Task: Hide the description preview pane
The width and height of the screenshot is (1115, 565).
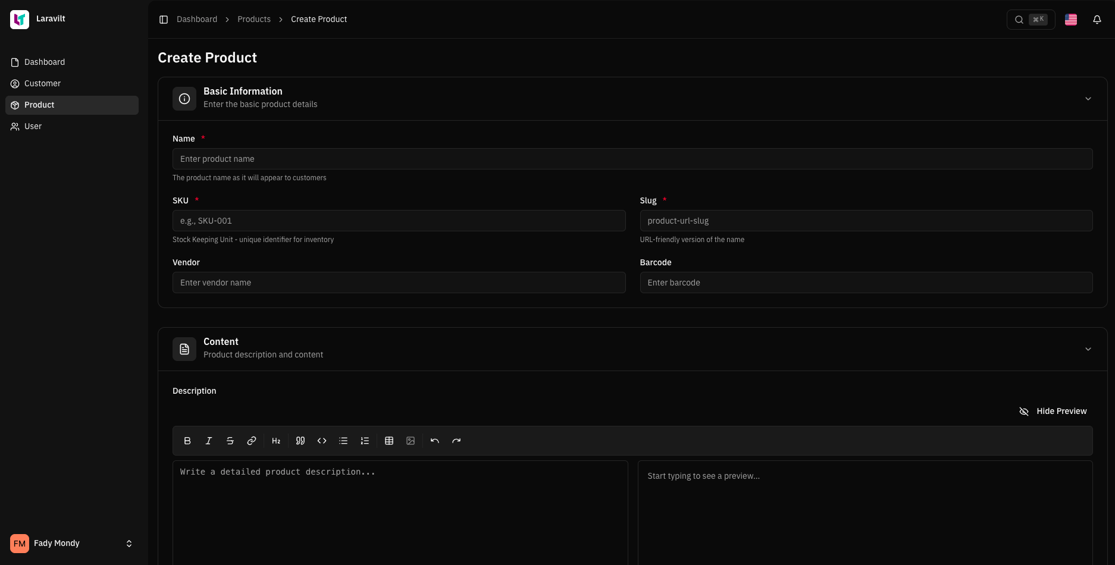Action: click(1053, 411)
